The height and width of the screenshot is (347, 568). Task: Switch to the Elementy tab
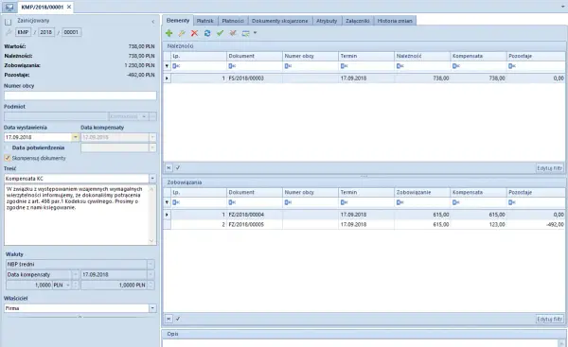[178, 21]
